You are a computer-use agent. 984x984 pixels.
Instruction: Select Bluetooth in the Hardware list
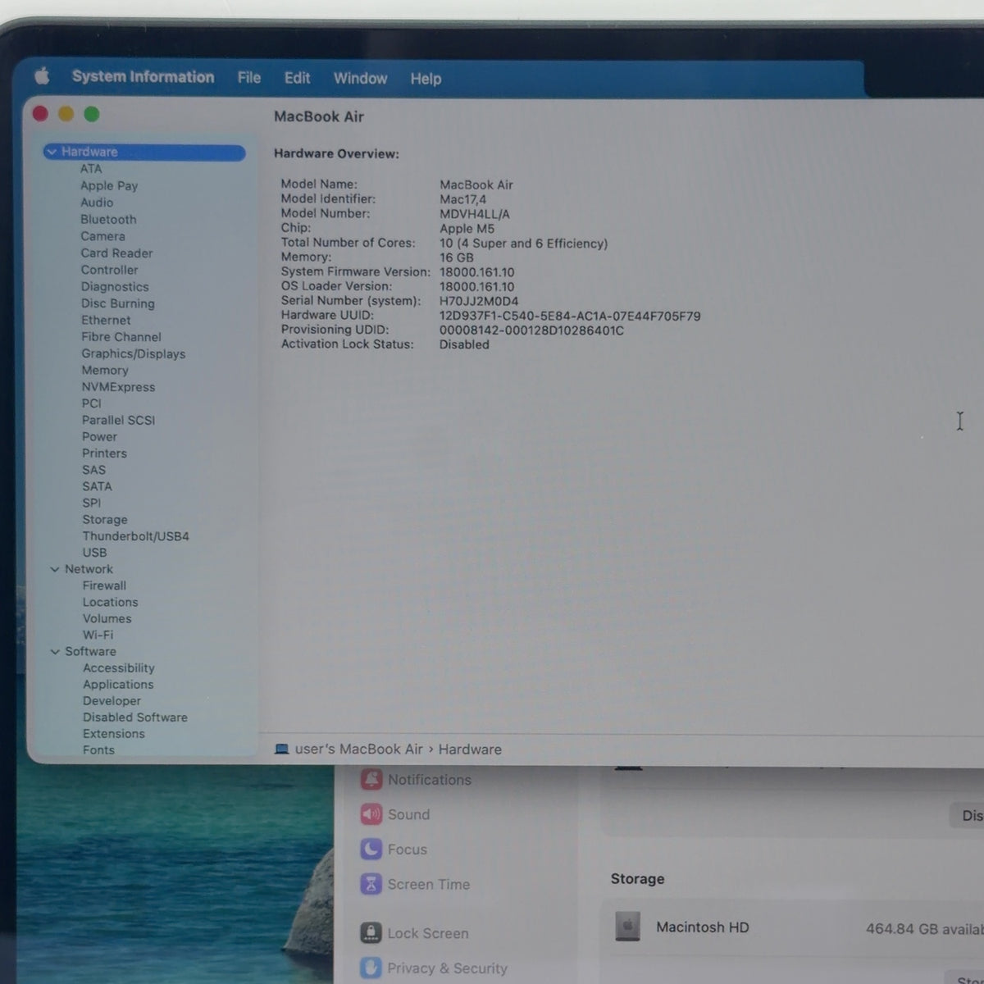108,219
